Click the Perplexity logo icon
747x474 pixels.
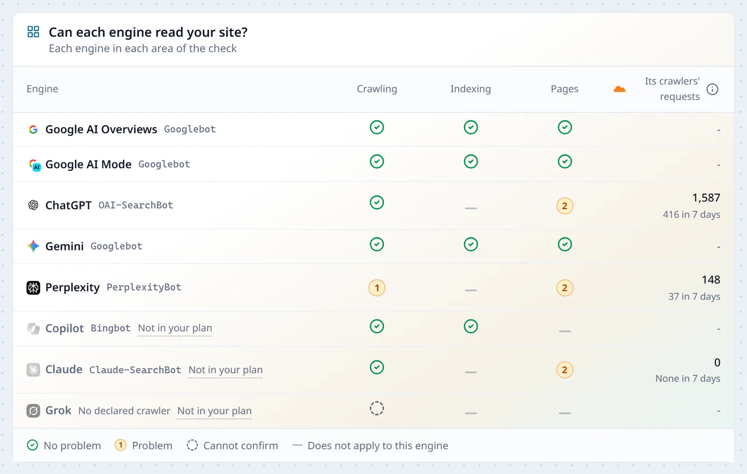pos(33,287)
